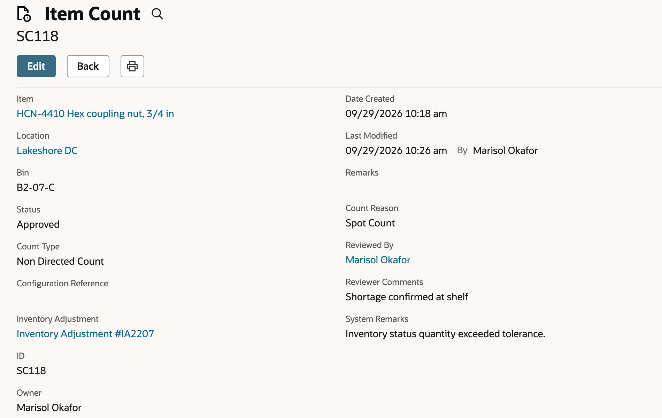The image size is (662, 418).
Task: Select the bin value B2-07-C
Action: tap(36, 187)
